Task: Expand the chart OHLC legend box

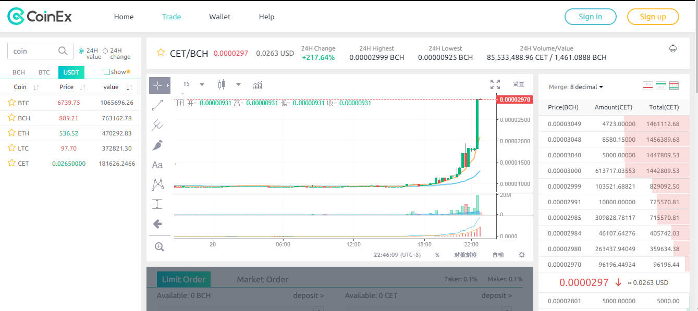Action: tap(180, 103)
